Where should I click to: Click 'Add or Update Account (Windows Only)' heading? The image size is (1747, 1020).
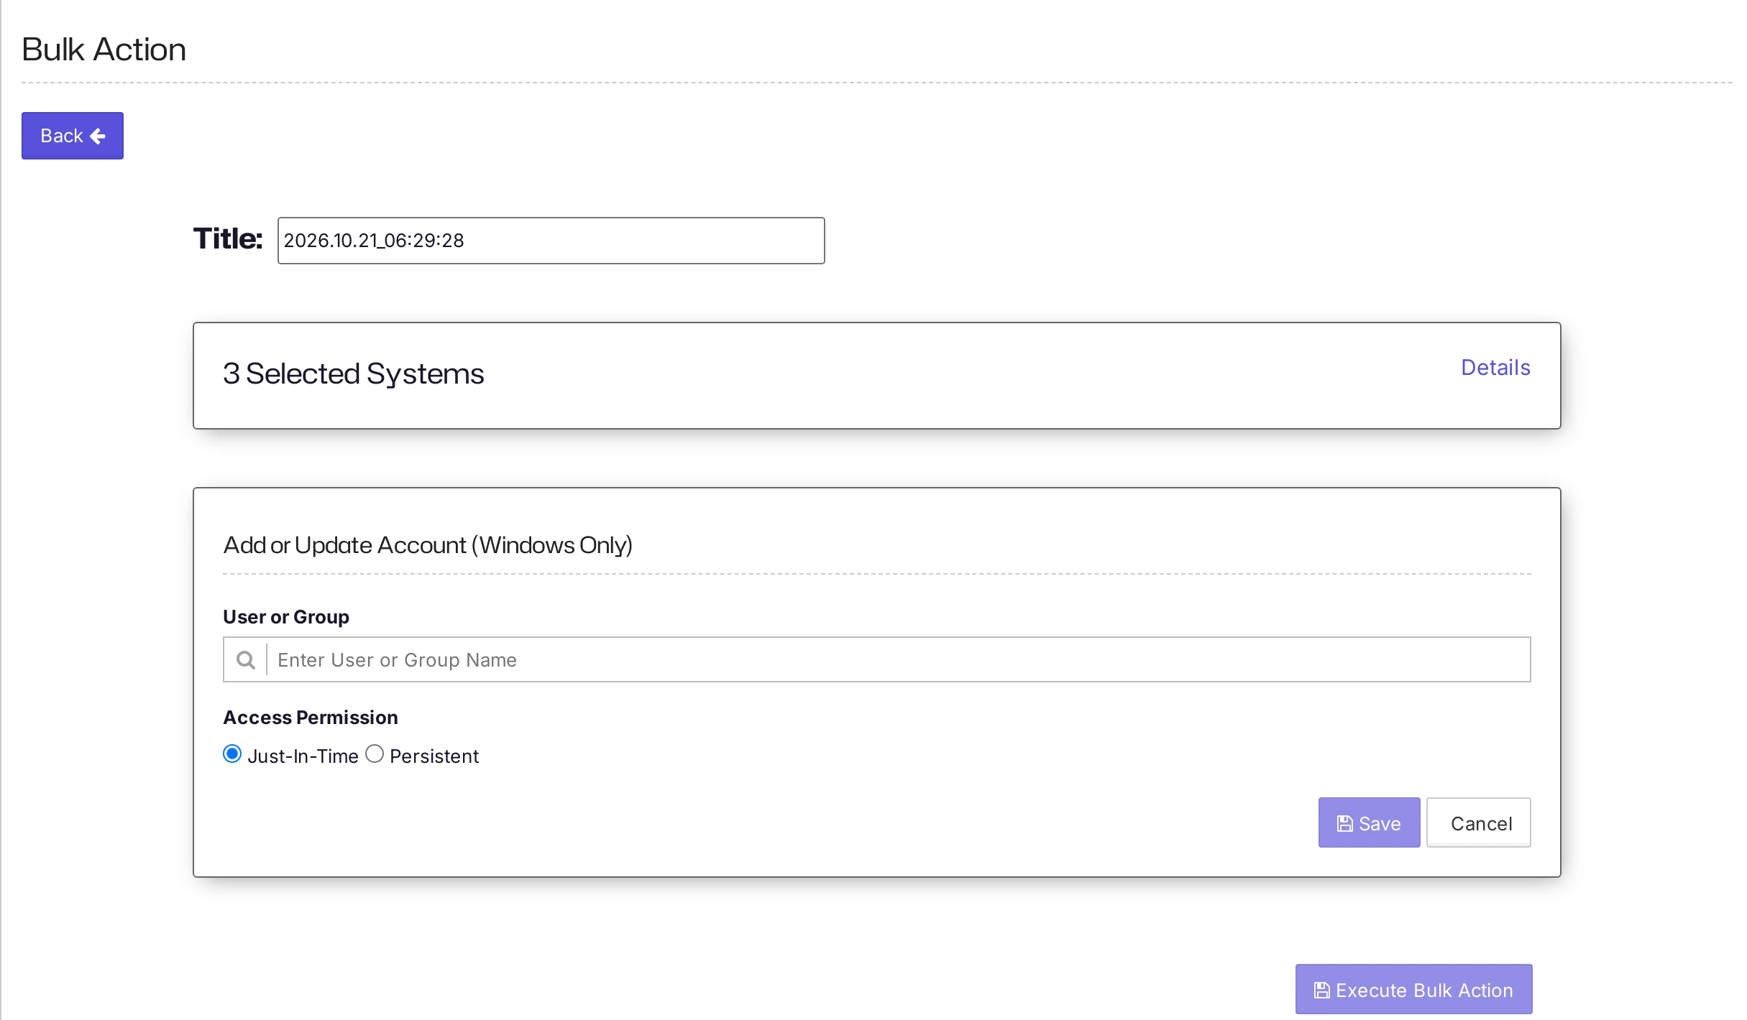tap(428, 545)
